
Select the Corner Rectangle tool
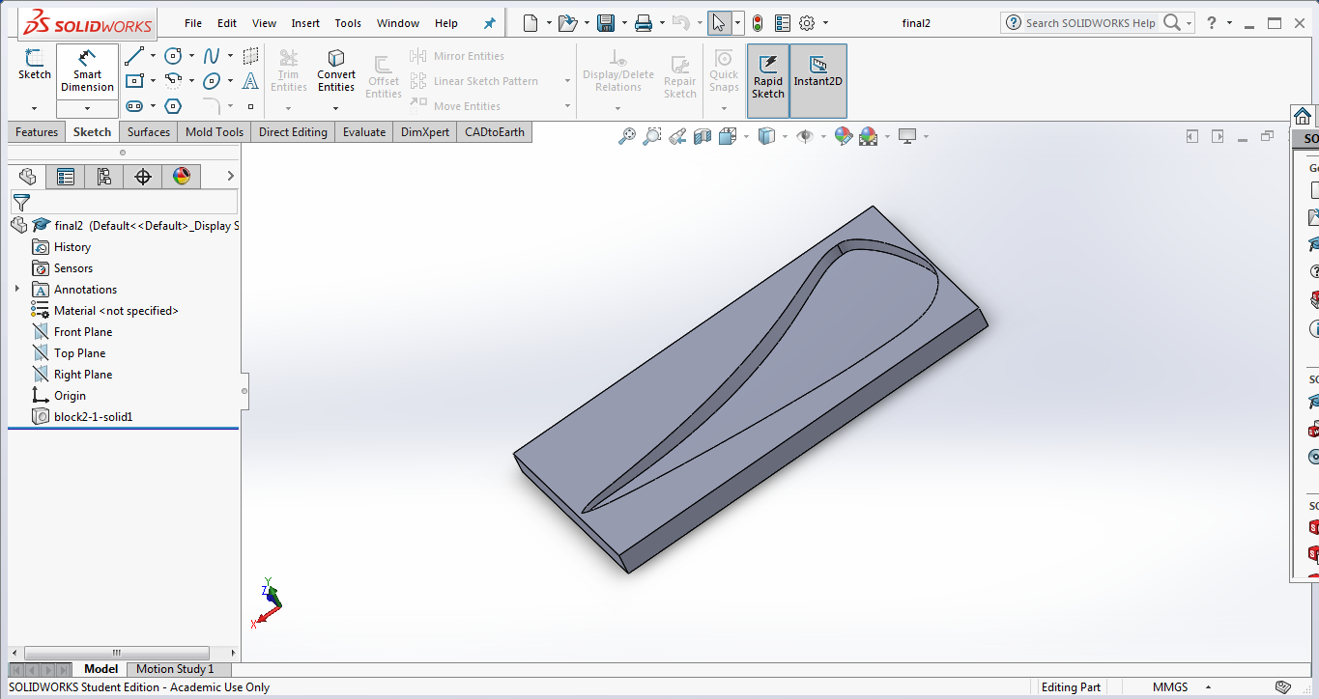coord(134,81)
